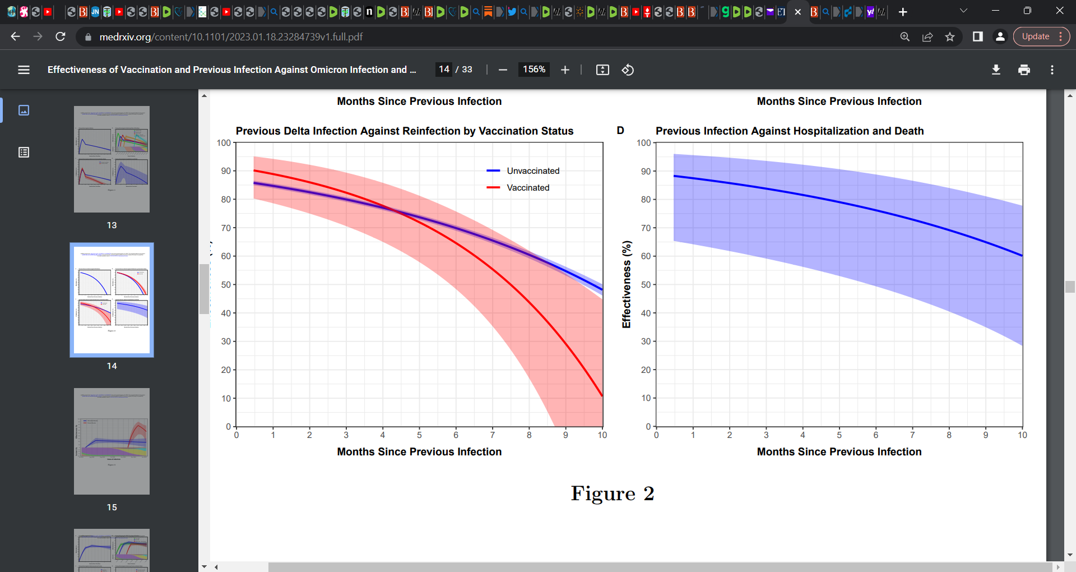Switch to the Yahoo tab

pyautogui.click(x=870, y=12)
